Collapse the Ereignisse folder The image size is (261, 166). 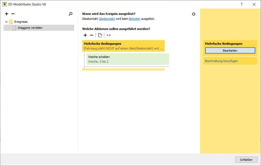(x=6, y=22)
